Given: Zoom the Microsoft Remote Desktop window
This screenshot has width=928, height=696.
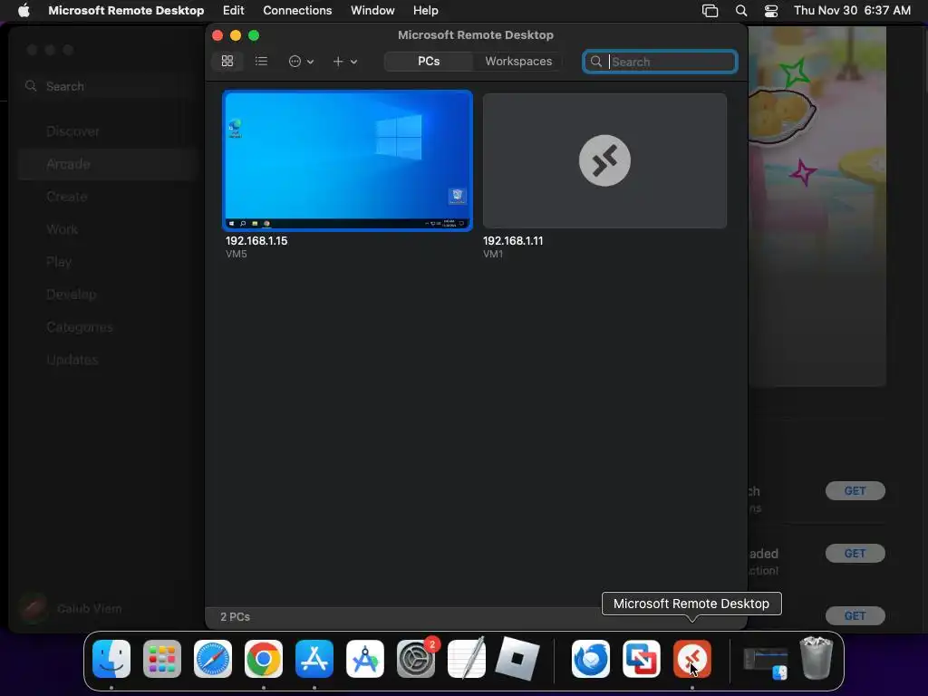Looking at the screenshot, I should [254, 35].
